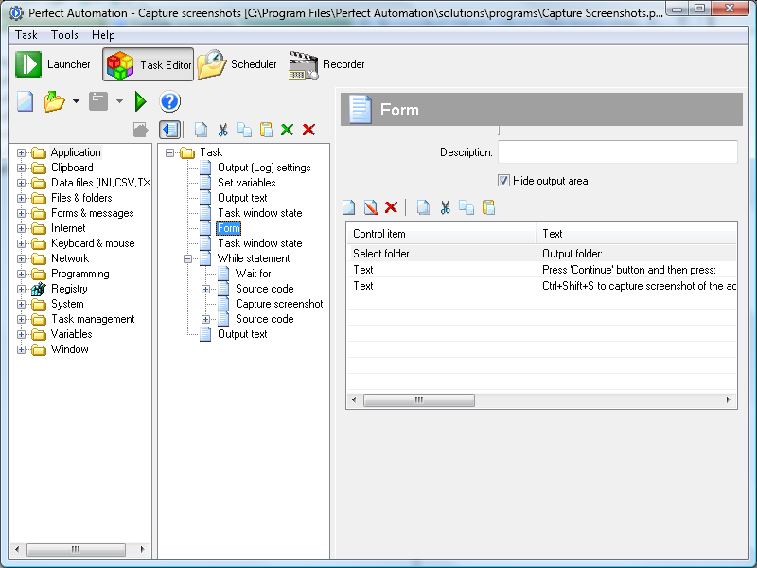Collapse the Task root node
This screenshot has height=568, width=757.
pyautogui.click(x=169, y=153)
